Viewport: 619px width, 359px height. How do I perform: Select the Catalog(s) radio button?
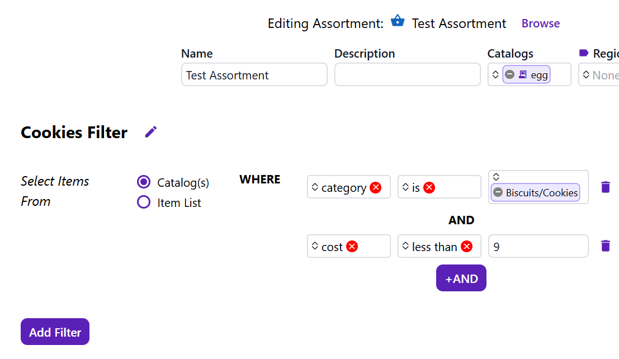[x=144, y=182]
